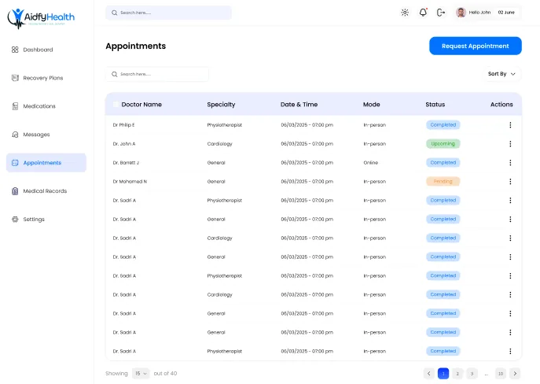Image resolution: width=540 pixels, height=384 pixels.
Task: Click Dr Mohamed N name cell
Action: [130, 181]
